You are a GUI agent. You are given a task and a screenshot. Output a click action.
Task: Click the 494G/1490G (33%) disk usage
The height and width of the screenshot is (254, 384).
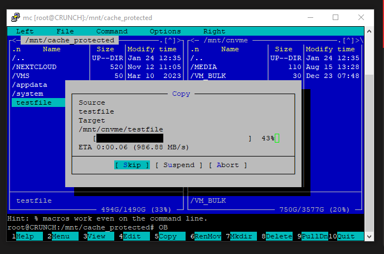tap(136, 209)
